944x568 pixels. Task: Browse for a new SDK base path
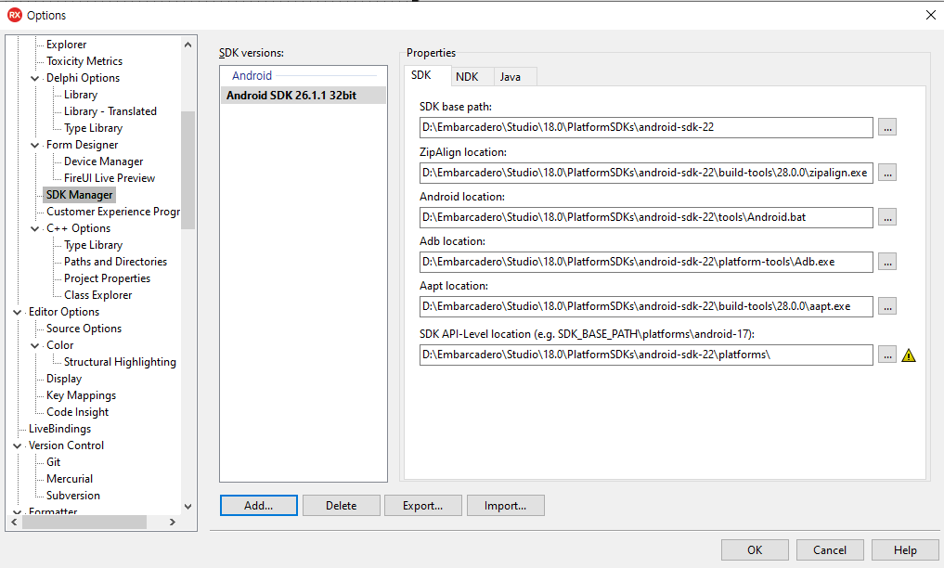[886, 128]
